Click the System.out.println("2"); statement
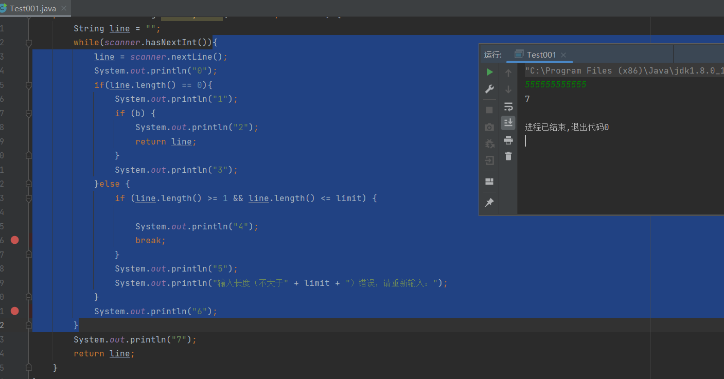 coord(197,128)
